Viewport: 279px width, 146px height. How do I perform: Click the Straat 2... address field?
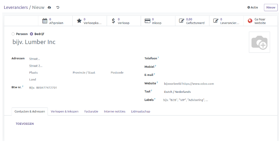coord(80,66)
